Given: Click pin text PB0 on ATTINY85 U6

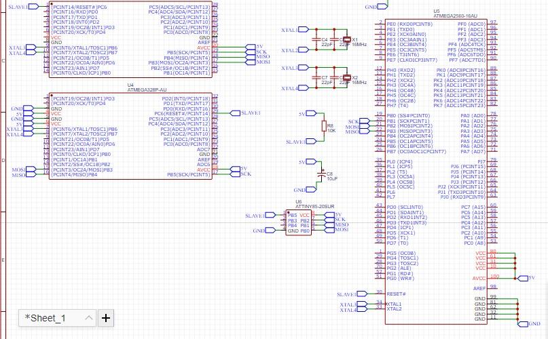Looking at the screenshot, I should [305, 231].
